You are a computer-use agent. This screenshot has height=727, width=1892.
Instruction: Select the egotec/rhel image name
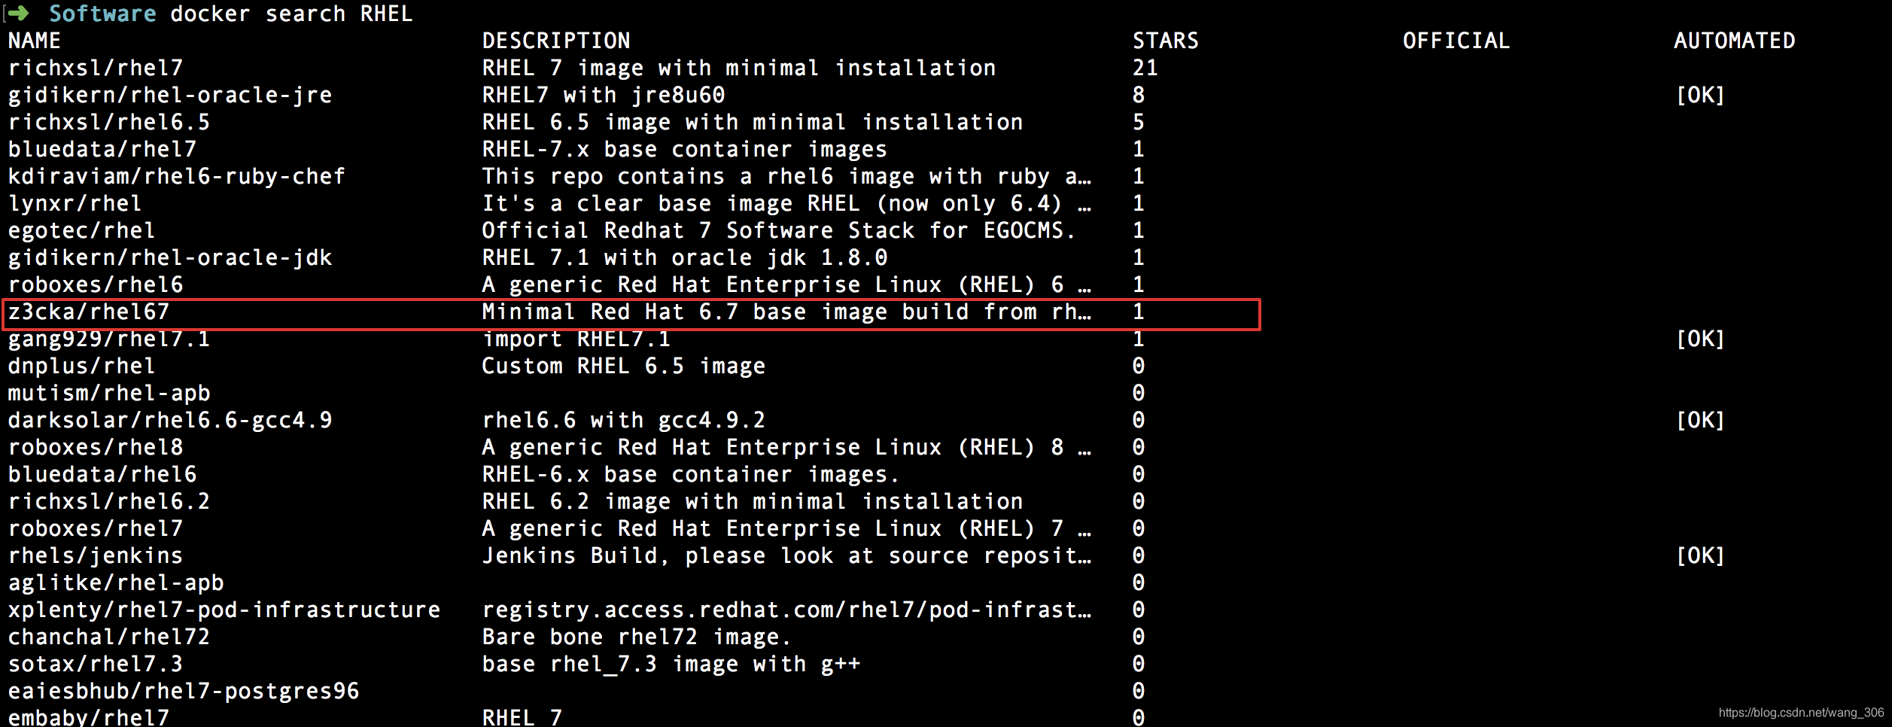(82, 230)
